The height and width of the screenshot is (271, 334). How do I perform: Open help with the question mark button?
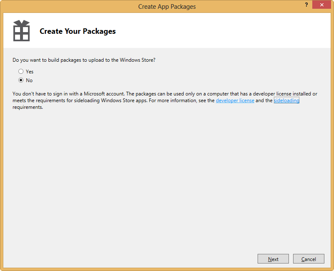tap(306, 5)
